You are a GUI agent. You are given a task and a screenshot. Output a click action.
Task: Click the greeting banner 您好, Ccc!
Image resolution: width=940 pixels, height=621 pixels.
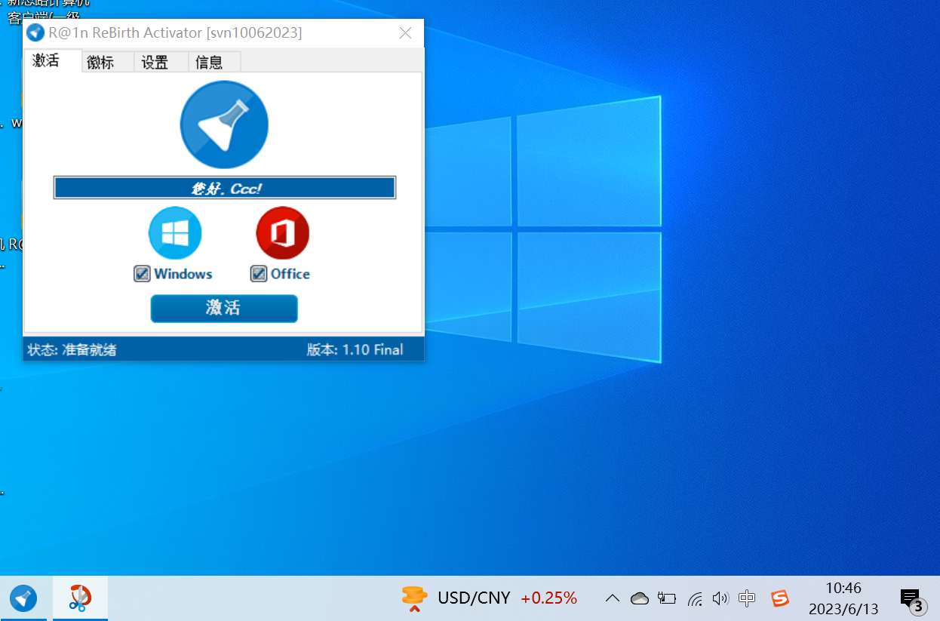coord(225,188)
